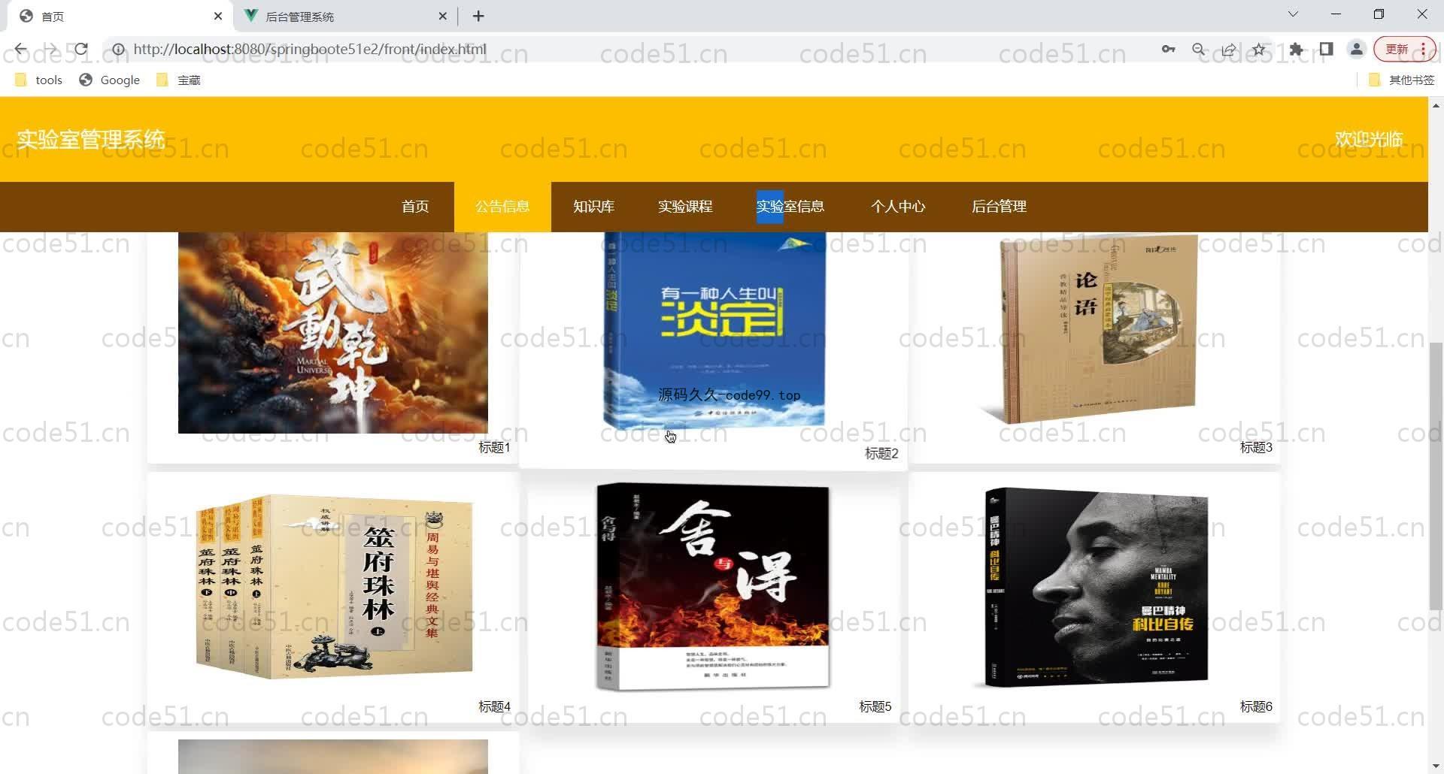Click the browser back arrow
The image size is (1444, 774).
(20, 50)
